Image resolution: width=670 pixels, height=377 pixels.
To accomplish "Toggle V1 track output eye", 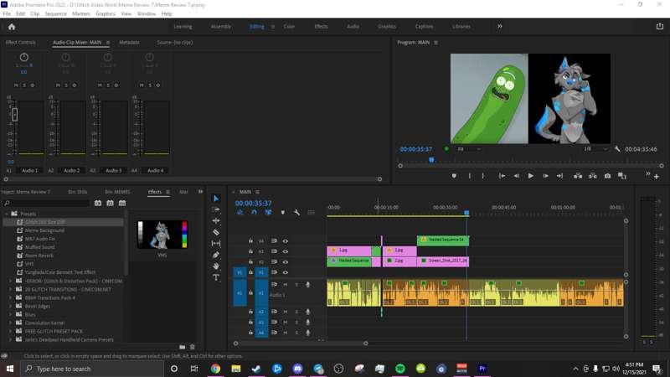I will tap(285, 272).
